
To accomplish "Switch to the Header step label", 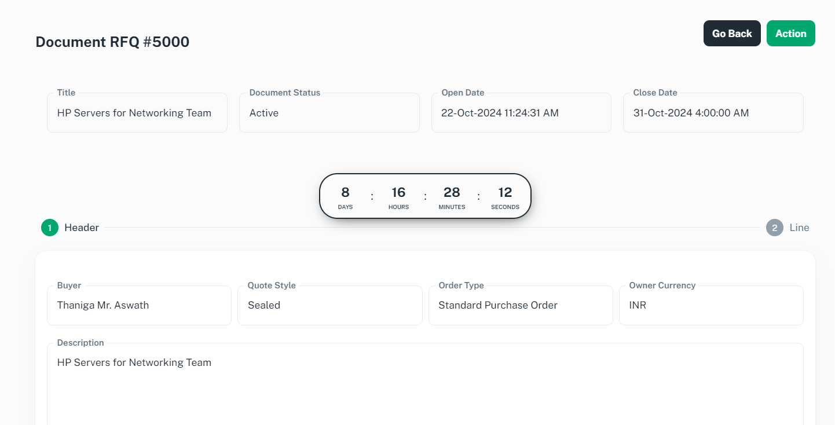I will click(82, 228).
